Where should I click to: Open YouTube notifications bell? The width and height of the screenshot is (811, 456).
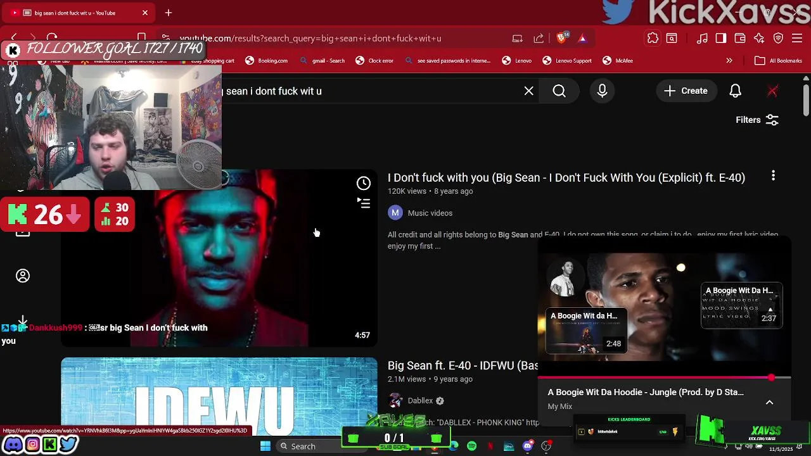pyautogui.click(x=735, y=91)
